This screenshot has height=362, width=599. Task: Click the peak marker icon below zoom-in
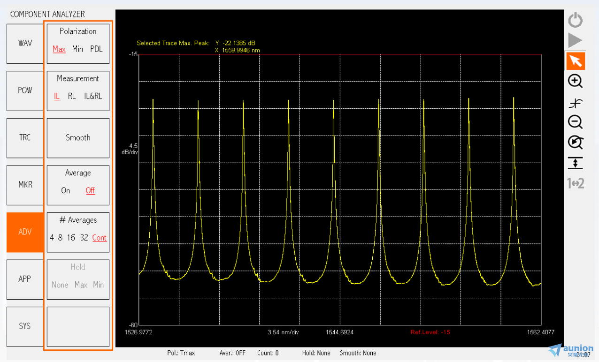point(575,103)
